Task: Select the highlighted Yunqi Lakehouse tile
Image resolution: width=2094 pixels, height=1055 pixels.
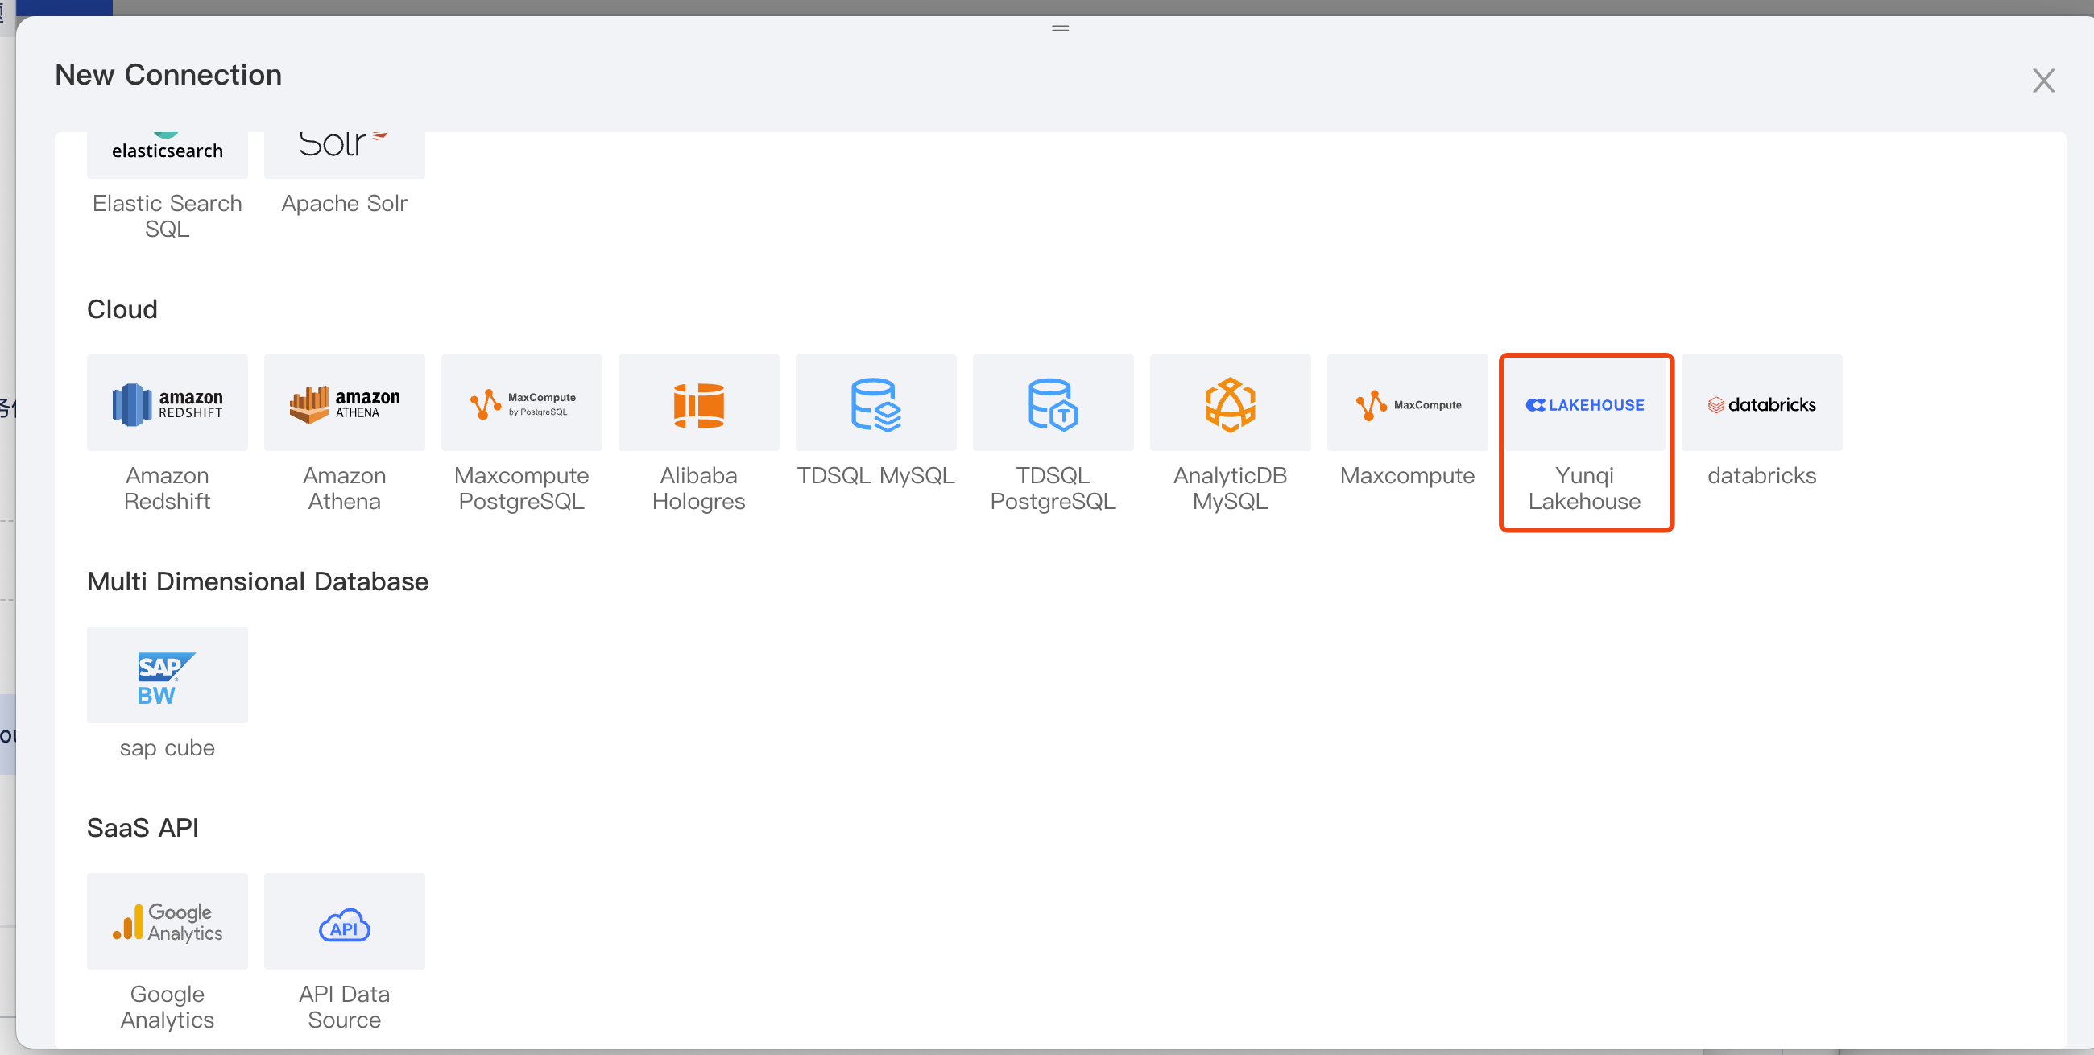Action: click(x=1584, y=403)
